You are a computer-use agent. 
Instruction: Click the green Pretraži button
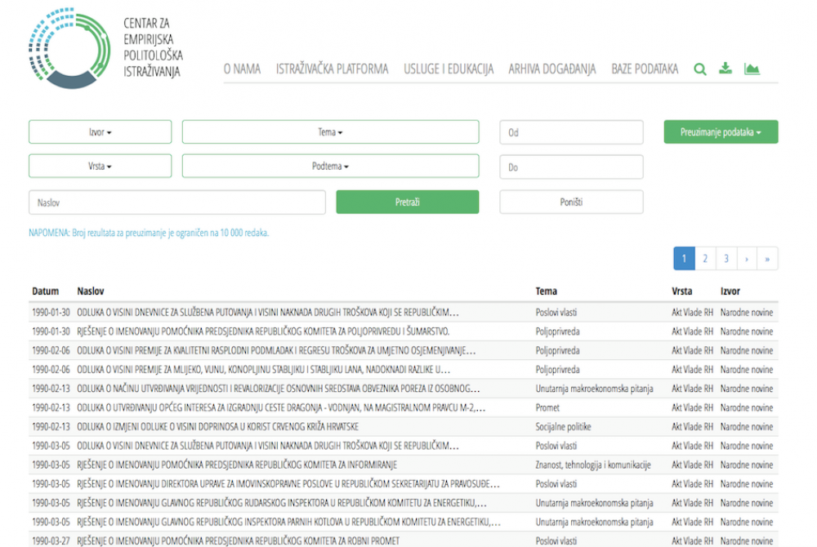[408, 202]
